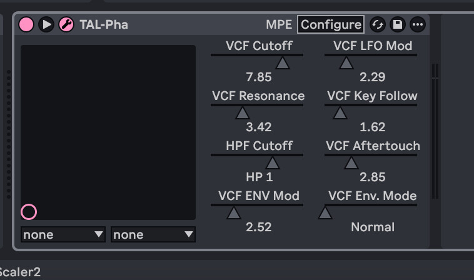This screenshot has height=280, width=474.
Task: Click the VCF Key Follow slider handle
Action: (340, 113)
